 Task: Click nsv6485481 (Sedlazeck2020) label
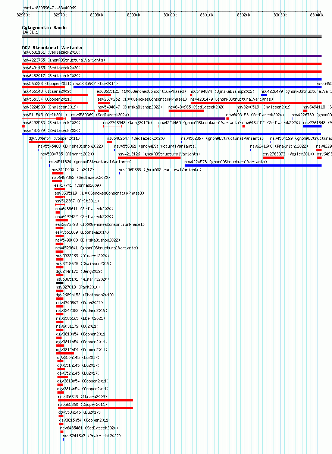click(89, 428)
